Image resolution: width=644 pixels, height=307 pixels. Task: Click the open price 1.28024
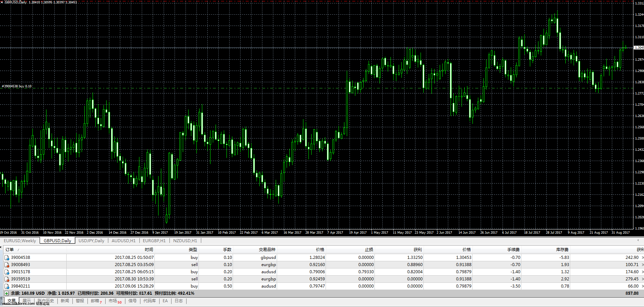pyautogui.click(x=317, y=258)
